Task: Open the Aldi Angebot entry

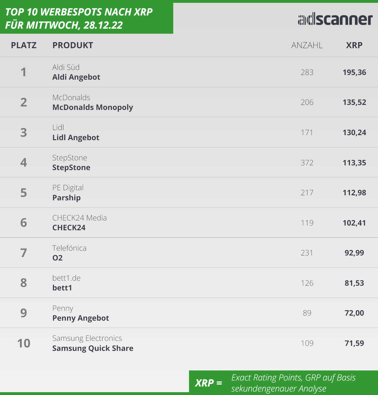Action: (x=76, y=77)
